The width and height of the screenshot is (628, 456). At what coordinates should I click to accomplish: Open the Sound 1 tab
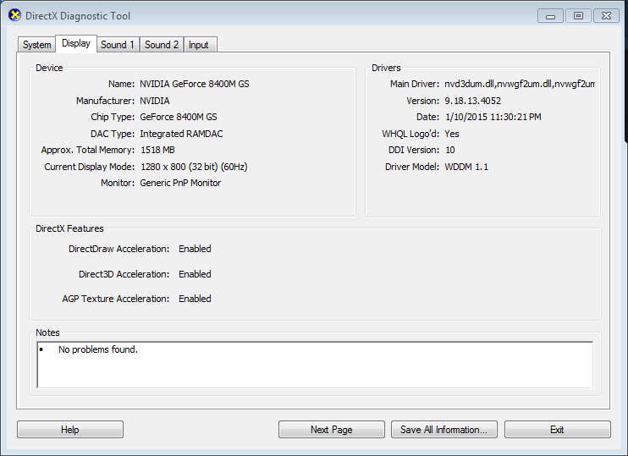click(x=118, y=45)
